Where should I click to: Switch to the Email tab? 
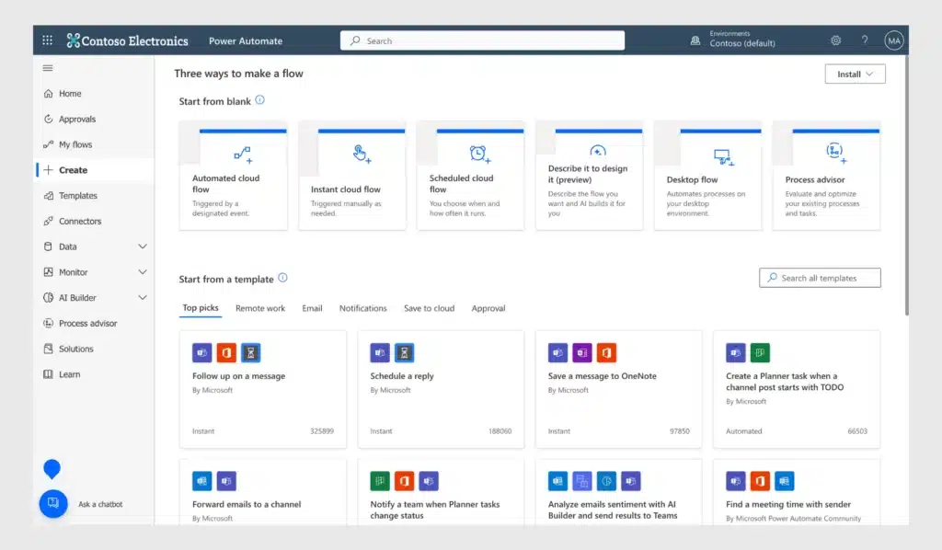(312, 308)
